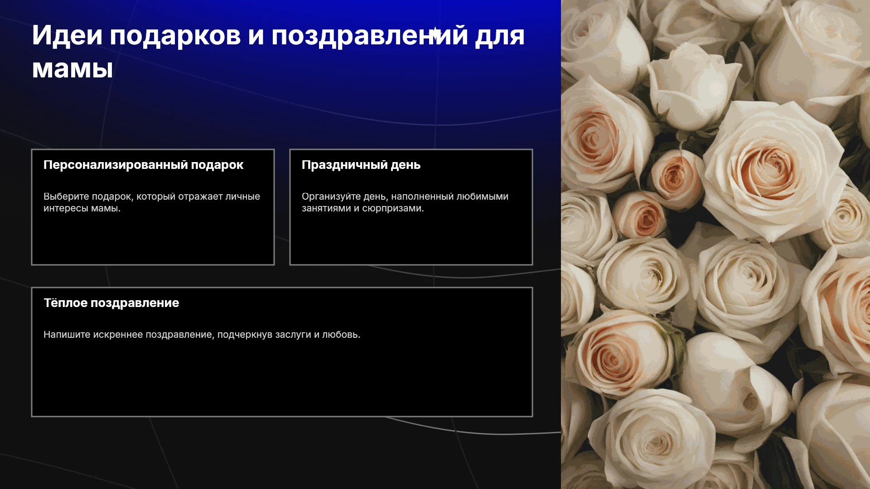Click the text 'Выберите подарок, который отражает личные'
The image size is (870, 489).
tap(152, 197)
